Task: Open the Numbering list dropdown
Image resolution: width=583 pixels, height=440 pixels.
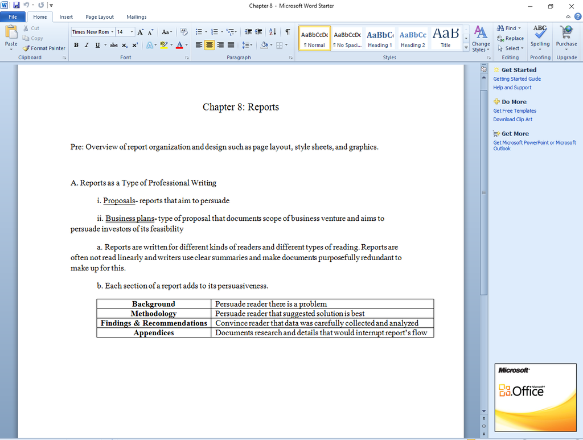Action: [222, 32]
